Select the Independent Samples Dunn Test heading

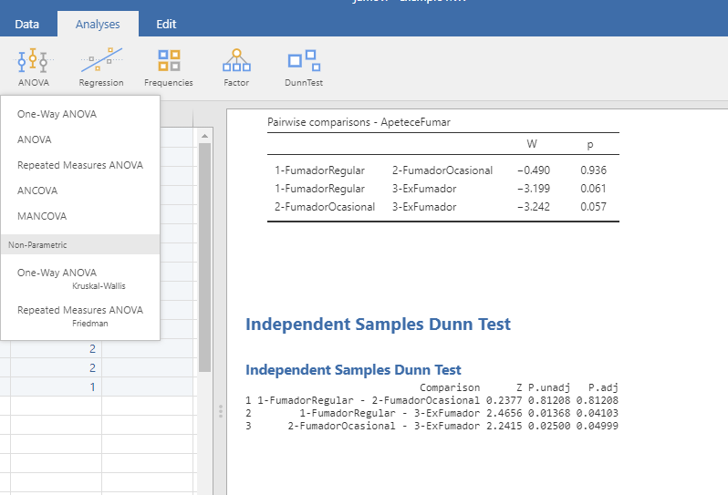pyautogui.click(x=378, y=325)
